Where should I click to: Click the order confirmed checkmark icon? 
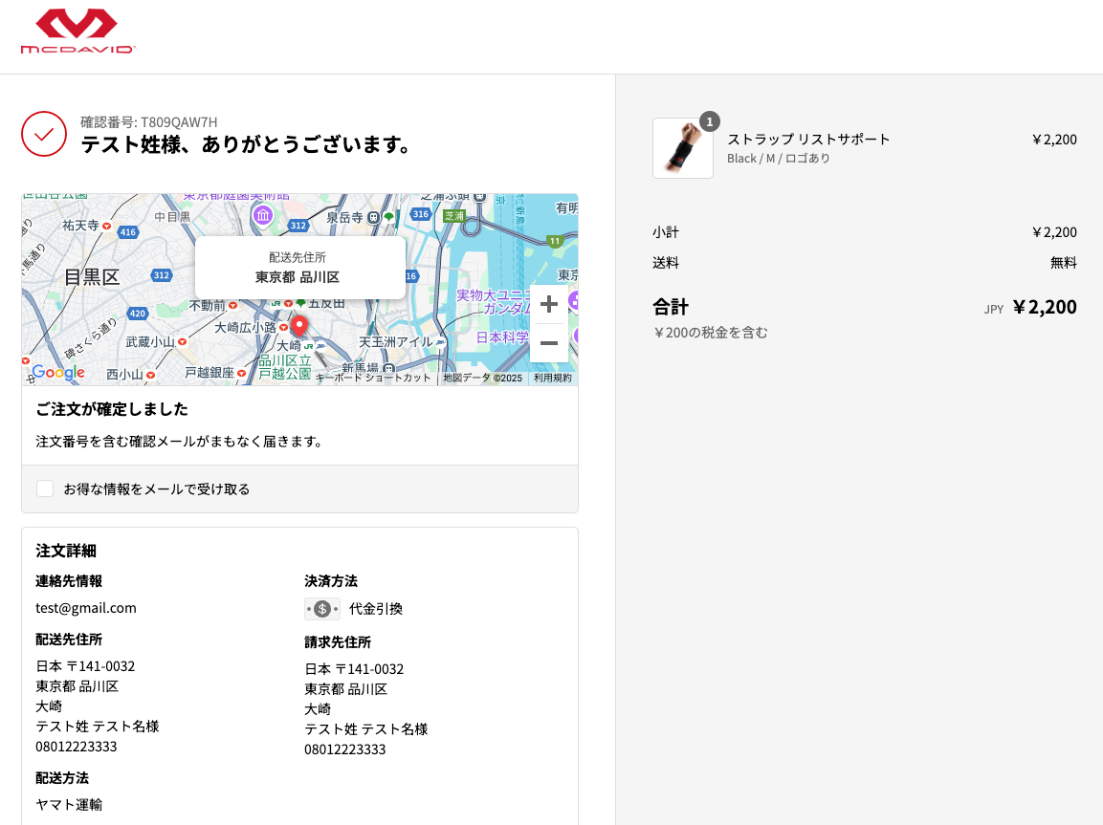coord(44,135)
